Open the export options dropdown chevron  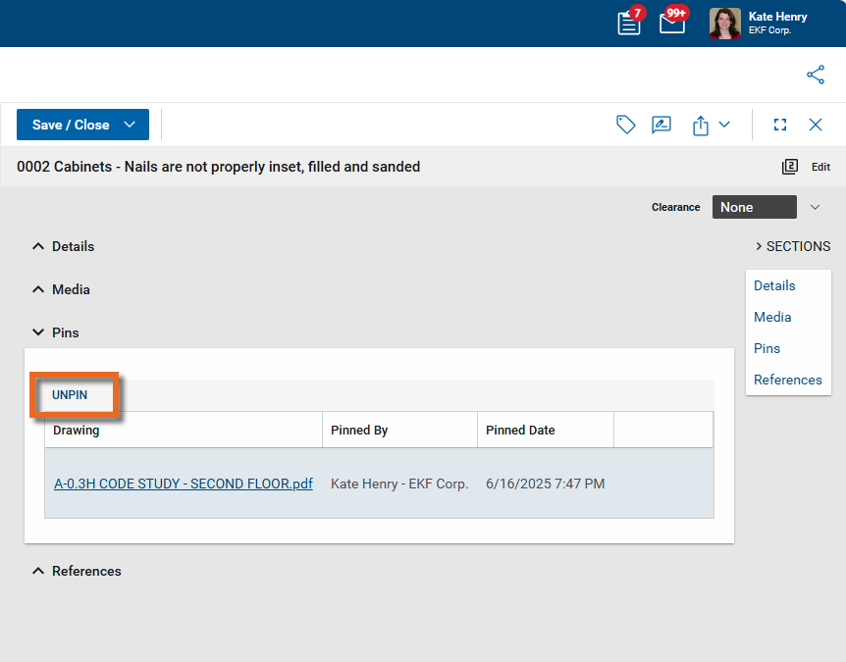(724, 125)
